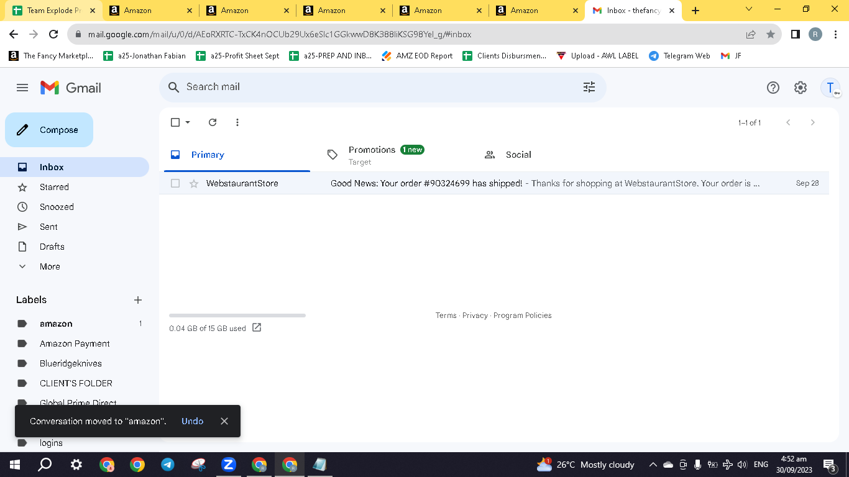
Task: Select the Primary inbox tab
Action: pos(237,155)
